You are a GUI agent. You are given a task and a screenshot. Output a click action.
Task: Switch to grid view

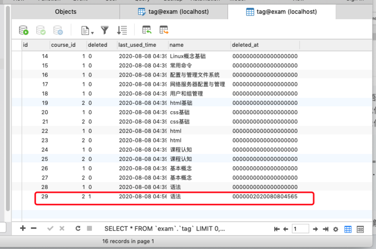(348, 229)
